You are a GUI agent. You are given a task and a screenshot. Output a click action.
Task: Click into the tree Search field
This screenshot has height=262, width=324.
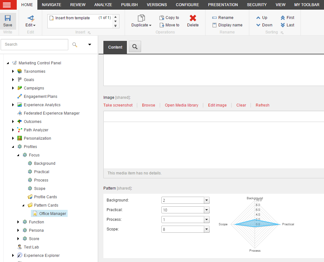[34, 45]
